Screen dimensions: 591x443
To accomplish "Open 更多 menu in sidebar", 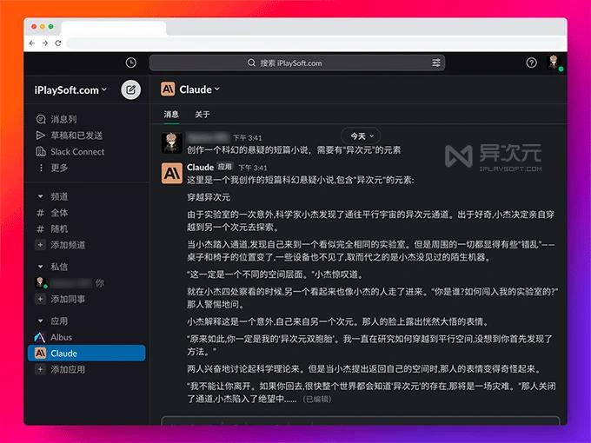I will (x=52, y=168).
